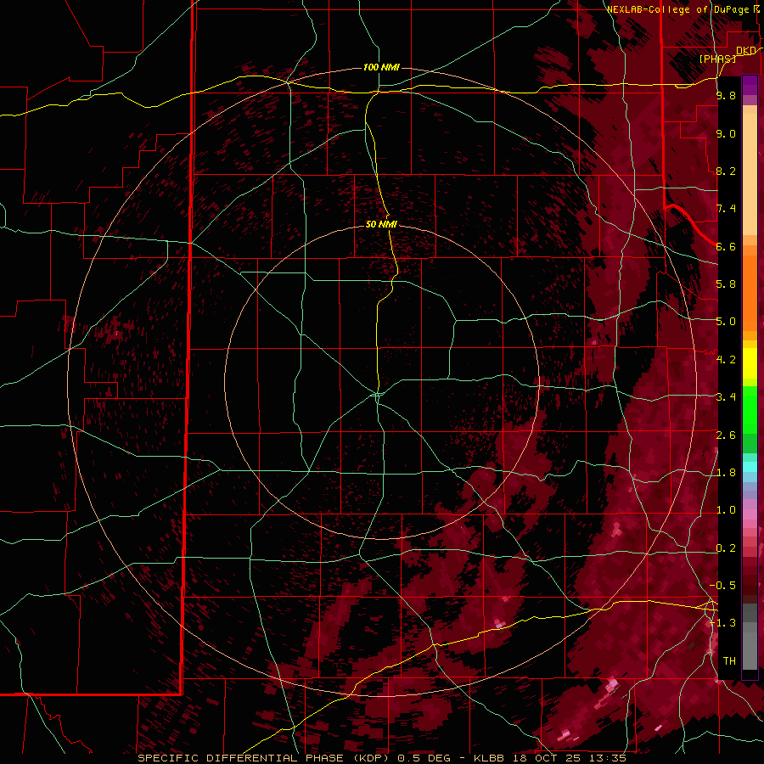Click the 7.4 legend value
Viewport: 764px width, 764px height.
[726, 209]
